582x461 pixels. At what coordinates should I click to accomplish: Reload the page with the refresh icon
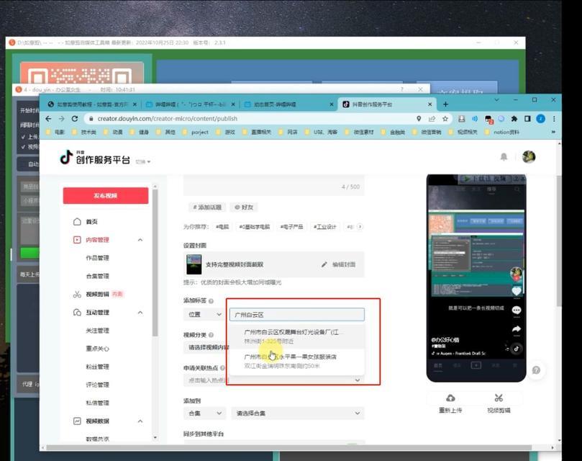(x=75, y=119)
